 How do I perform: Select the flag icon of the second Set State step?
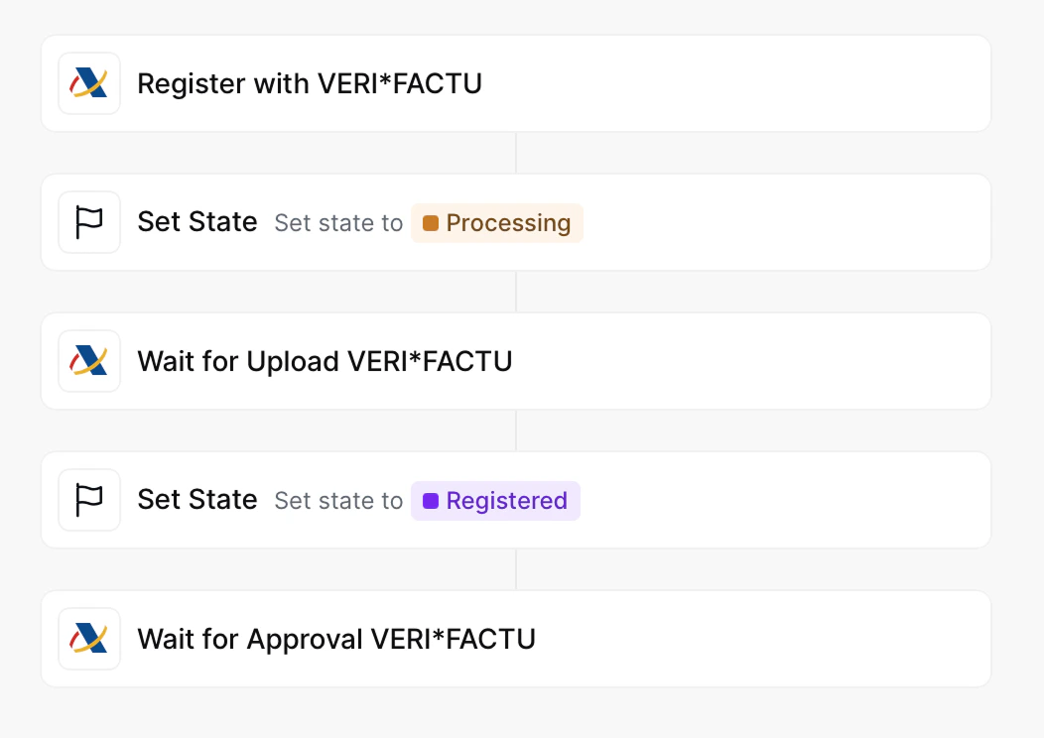coord(88,500)
